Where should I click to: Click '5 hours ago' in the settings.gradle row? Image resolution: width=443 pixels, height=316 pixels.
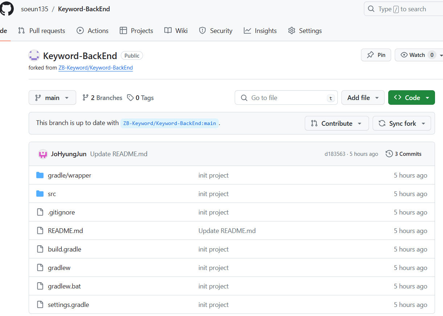coord(410,305)
